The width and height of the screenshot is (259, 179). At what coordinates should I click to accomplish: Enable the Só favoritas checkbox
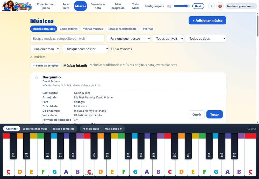click(112, 49)
